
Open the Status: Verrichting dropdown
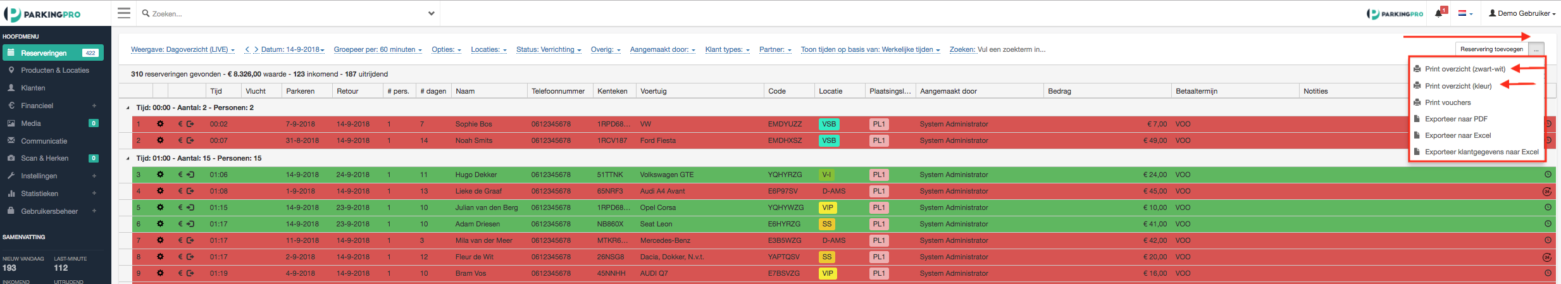(548, 49)
